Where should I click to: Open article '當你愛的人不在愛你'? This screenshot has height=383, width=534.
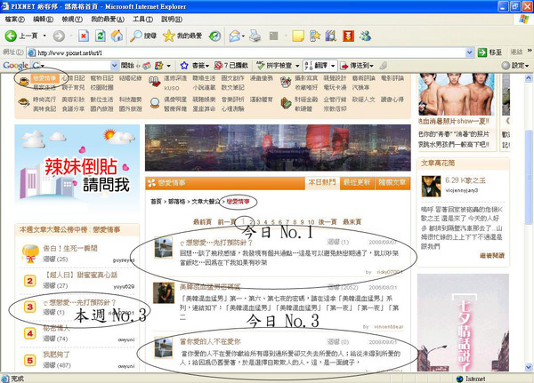[x=210, y=341]
